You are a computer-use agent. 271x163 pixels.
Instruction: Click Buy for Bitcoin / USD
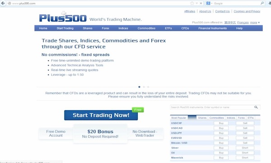click(x=221, y=143)
